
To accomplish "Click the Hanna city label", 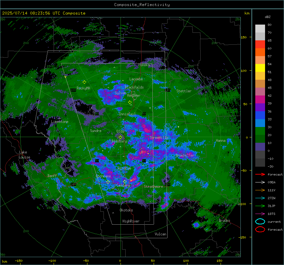I will coord(221,141).
